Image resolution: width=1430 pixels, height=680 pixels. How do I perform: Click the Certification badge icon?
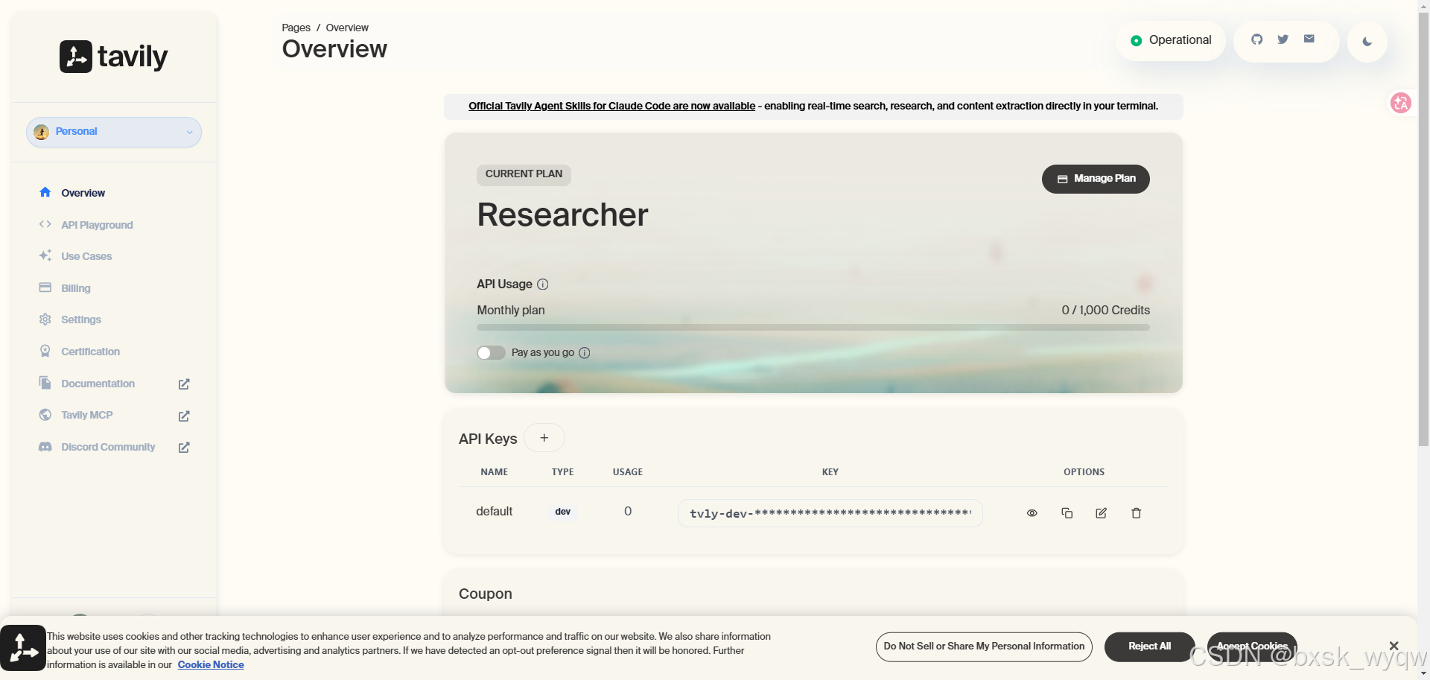[x=45, y=351]
